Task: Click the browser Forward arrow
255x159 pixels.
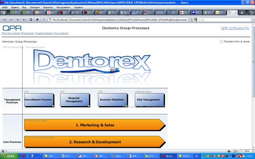Action: tap(18, 19)
